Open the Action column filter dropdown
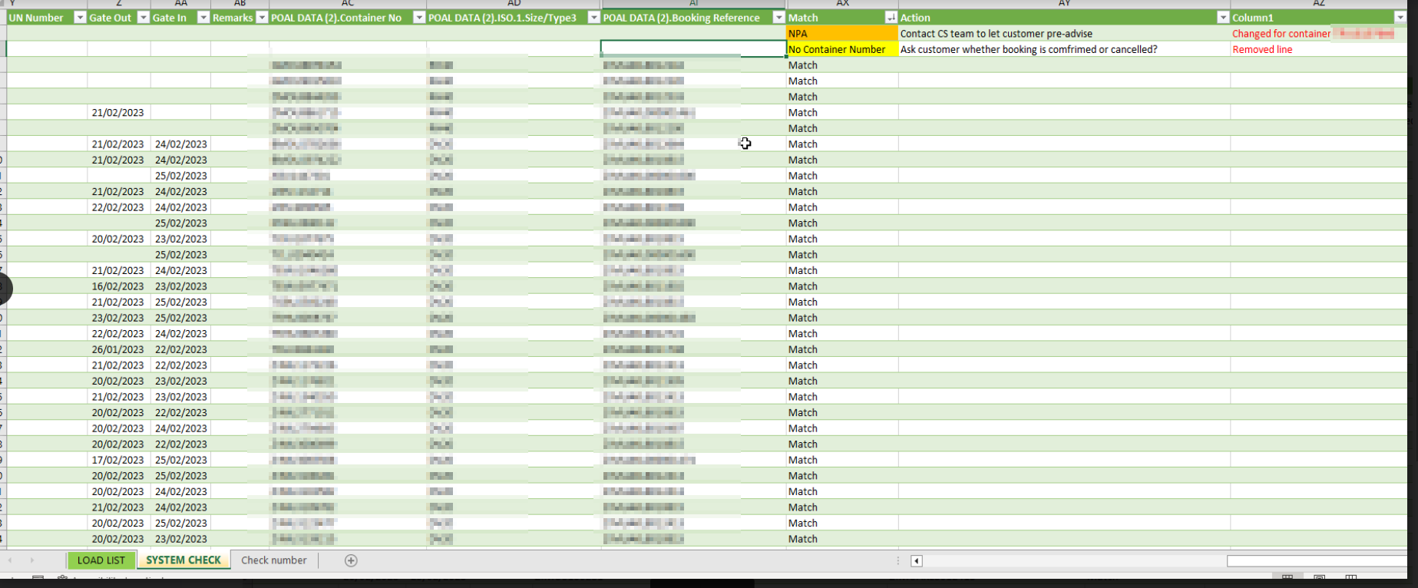This screenshot has height=588, width=1418. [1223, 18]
